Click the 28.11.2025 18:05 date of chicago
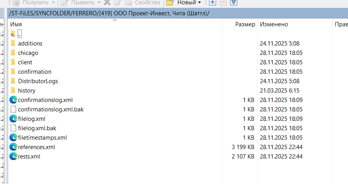The image size is (348, 184). [x=281, y=53]
